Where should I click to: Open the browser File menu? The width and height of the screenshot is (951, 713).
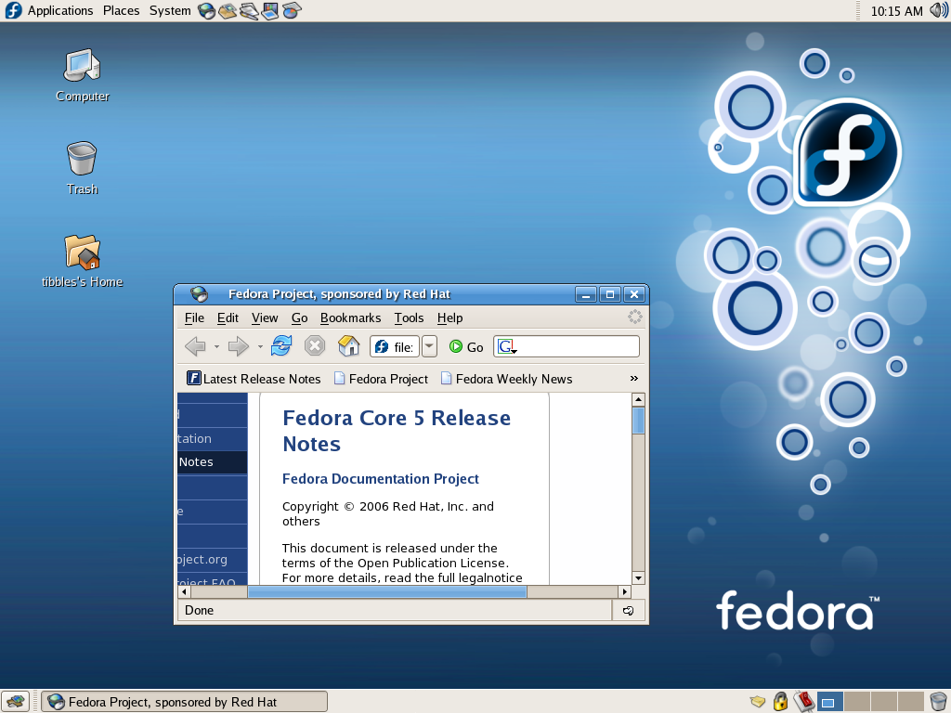point(194,318)
